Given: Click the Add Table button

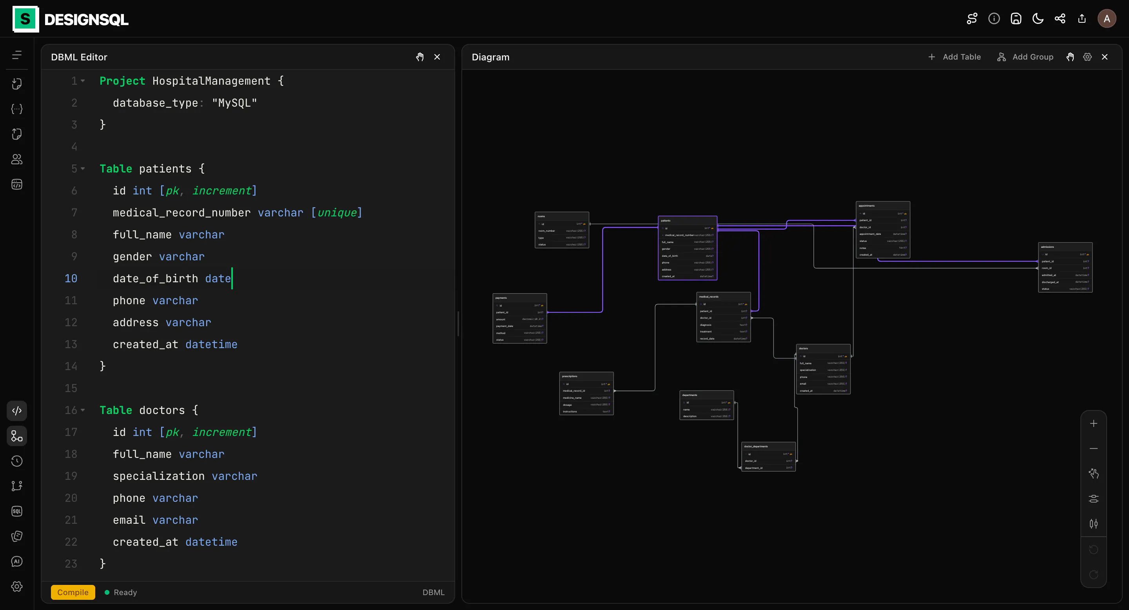Looking at the screenshot, I should tap(955, 57).
